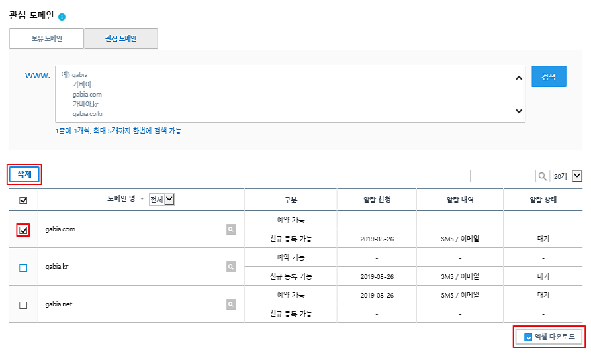Click 신규 등록 가능 in gabia.com row
This screenshot has height=354, width=591.
coord(291,239)
